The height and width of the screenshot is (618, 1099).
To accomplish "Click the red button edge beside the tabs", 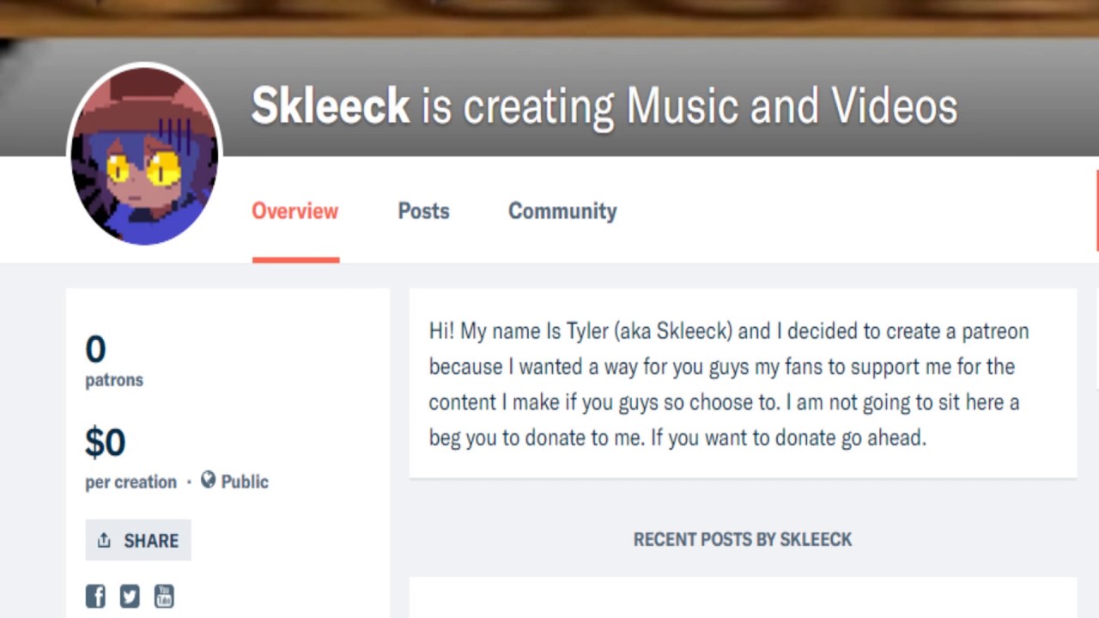I will (1096, 211).
